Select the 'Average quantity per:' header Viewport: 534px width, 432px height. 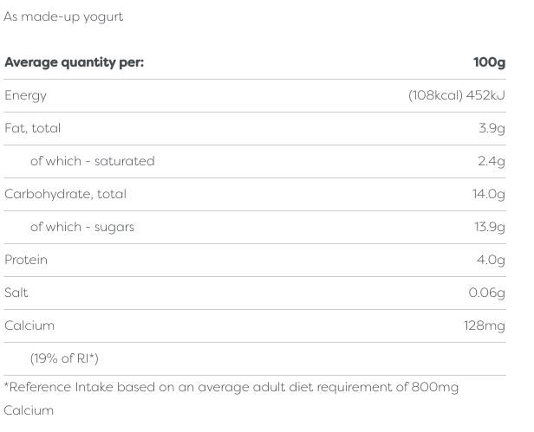pos(74,62)
